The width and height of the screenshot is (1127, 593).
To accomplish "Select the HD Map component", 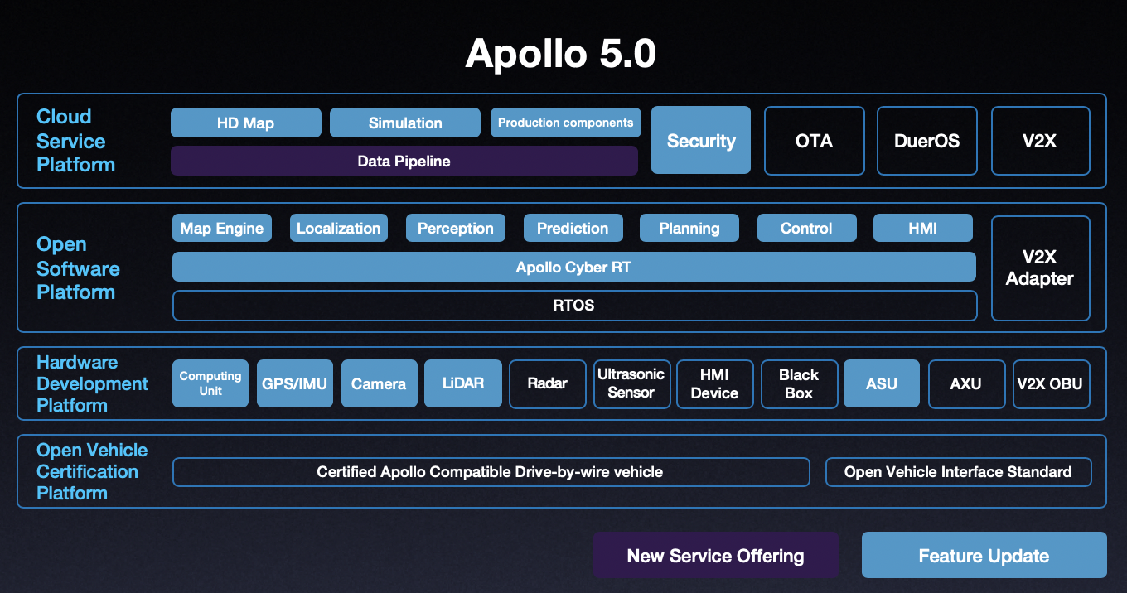I will (245, 122).
